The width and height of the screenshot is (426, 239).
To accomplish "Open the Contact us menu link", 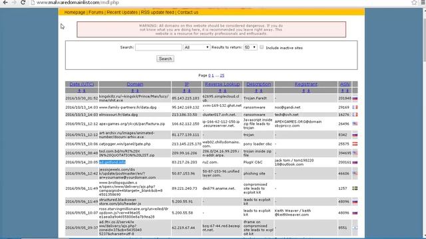I will pyautogui.click(x=188, y=12).
